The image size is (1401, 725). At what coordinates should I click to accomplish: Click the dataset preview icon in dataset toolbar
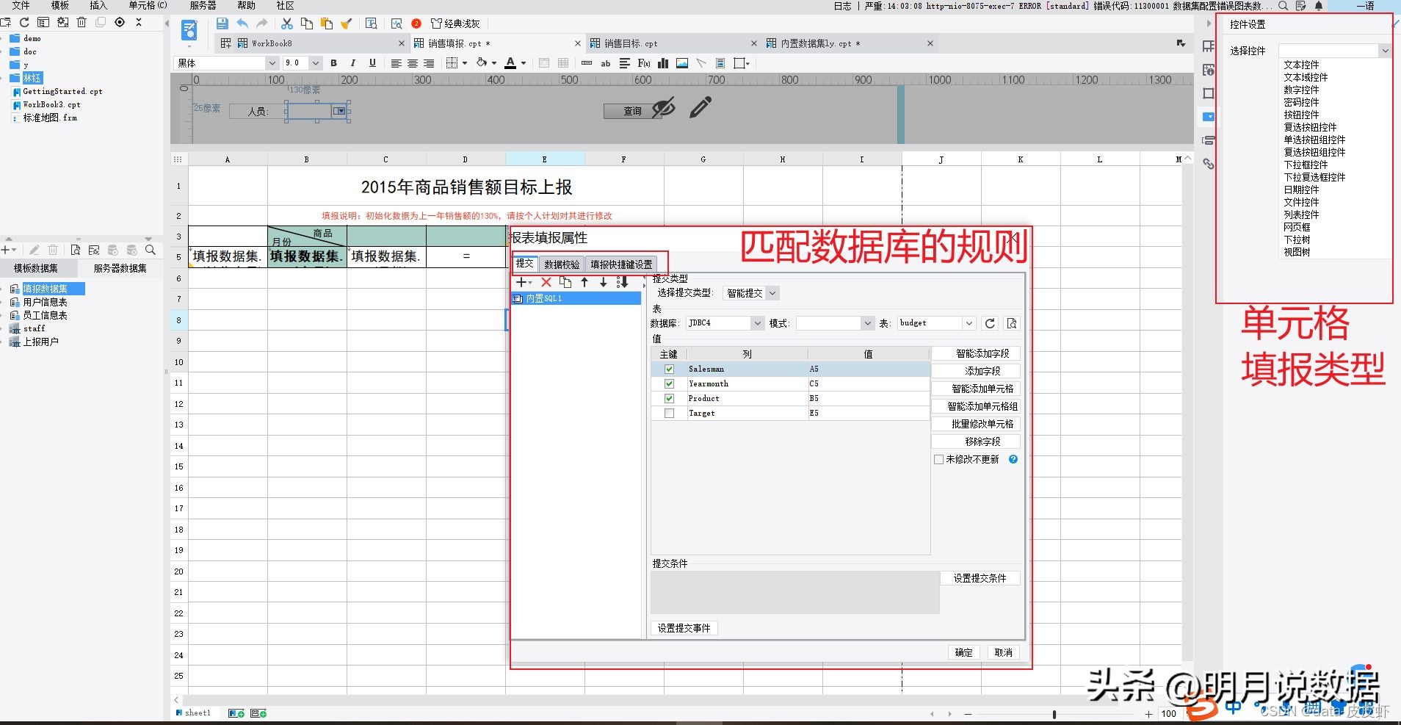click(75, 250)
